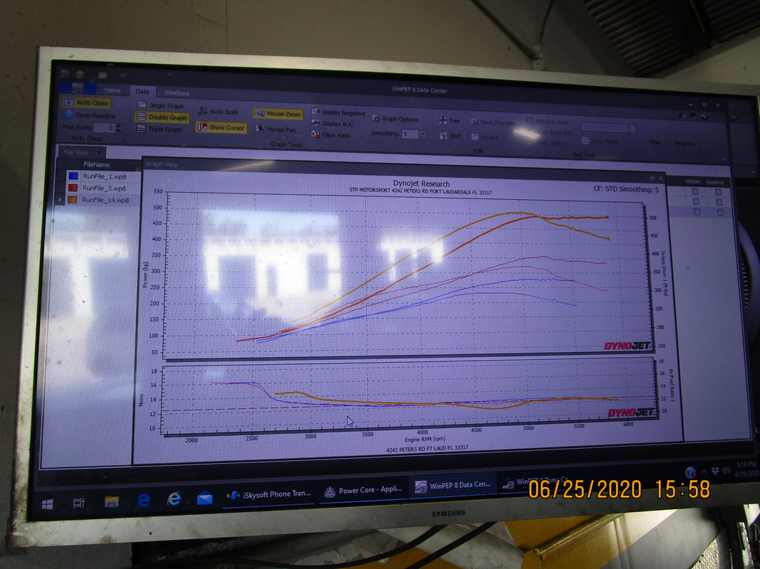Viewport: 760px width, 569px height.
Task: Check Baseline box for RunFile_3.wp8
Action: click(x=718, y=202)
